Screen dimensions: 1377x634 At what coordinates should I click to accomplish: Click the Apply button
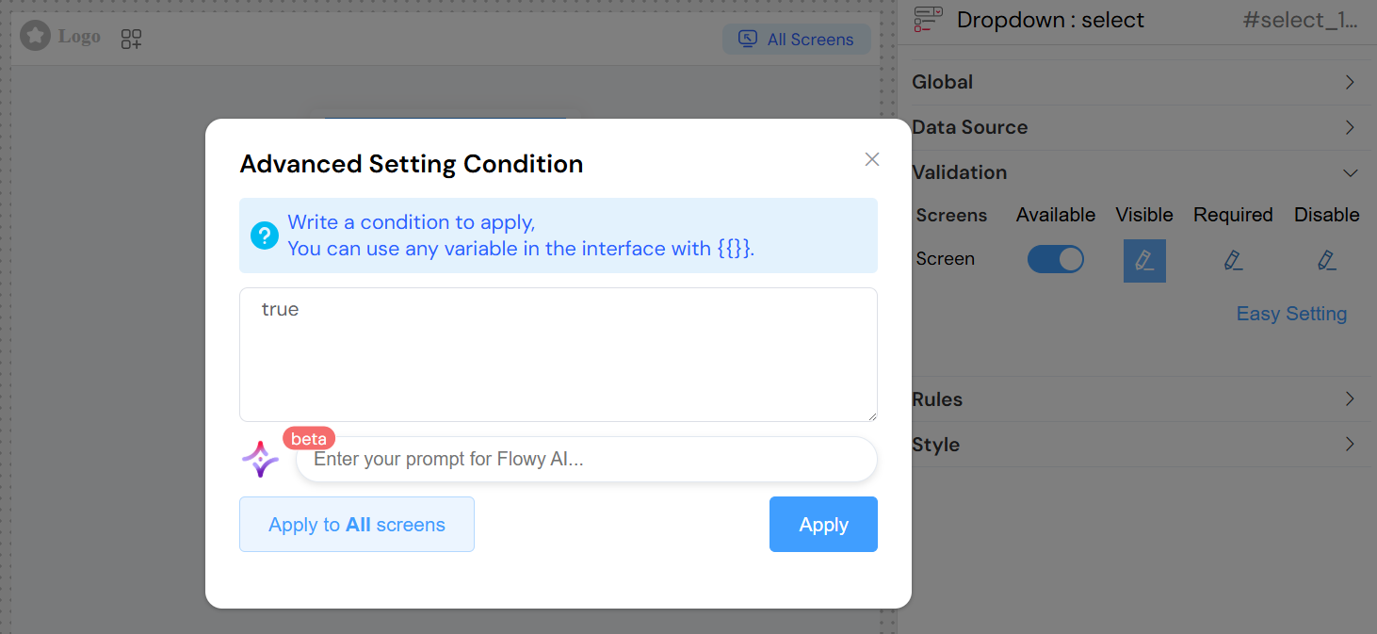point(822,524)
